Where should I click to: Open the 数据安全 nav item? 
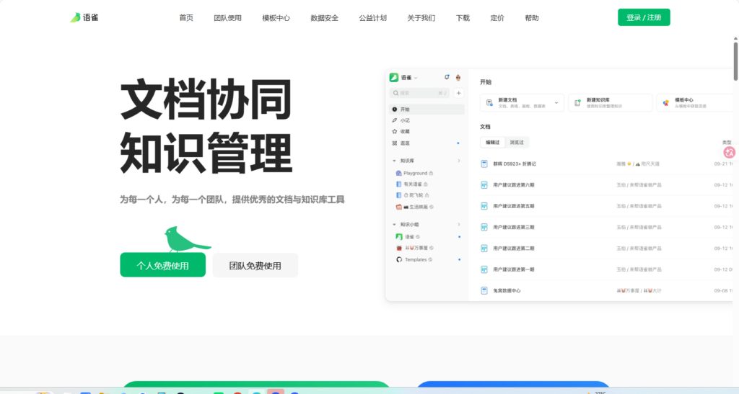click(x=324, y=18)
